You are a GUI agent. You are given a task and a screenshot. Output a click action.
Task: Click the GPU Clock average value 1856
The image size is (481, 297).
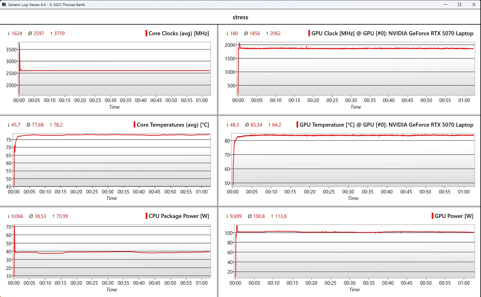pos(255,33)
